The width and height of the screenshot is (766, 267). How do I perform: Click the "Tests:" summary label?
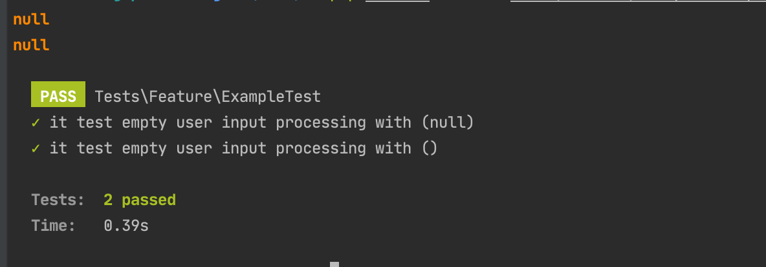click(58, 200)
